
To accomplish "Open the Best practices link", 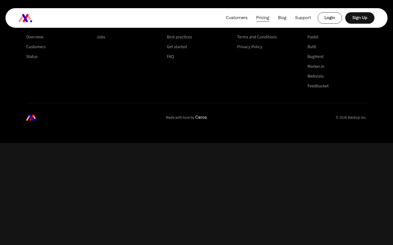I will pyautogui.click(x=179, y=37).
